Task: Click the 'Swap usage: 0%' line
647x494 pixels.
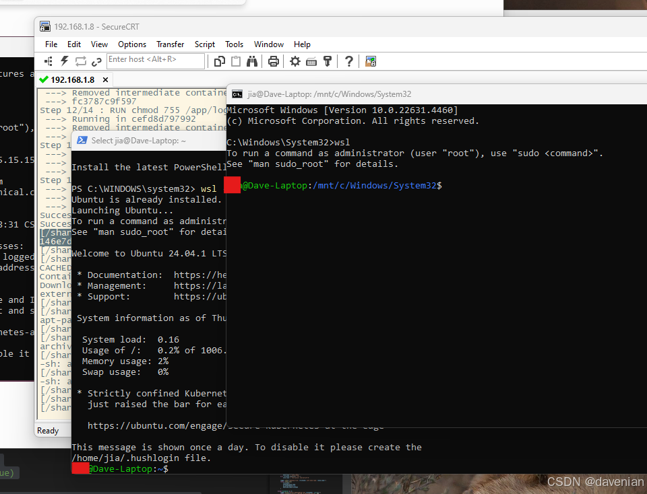Action: (x=125, y=372)
